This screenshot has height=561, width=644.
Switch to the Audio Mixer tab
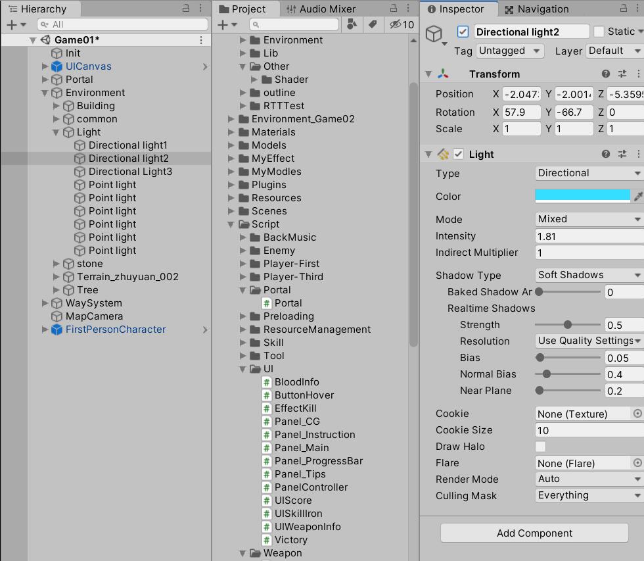coord(321,9)
